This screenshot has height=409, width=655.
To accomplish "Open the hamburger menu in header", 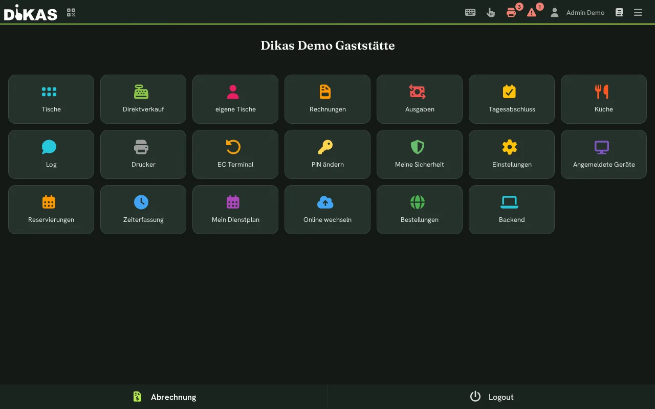I will click(x=638, y=12).
